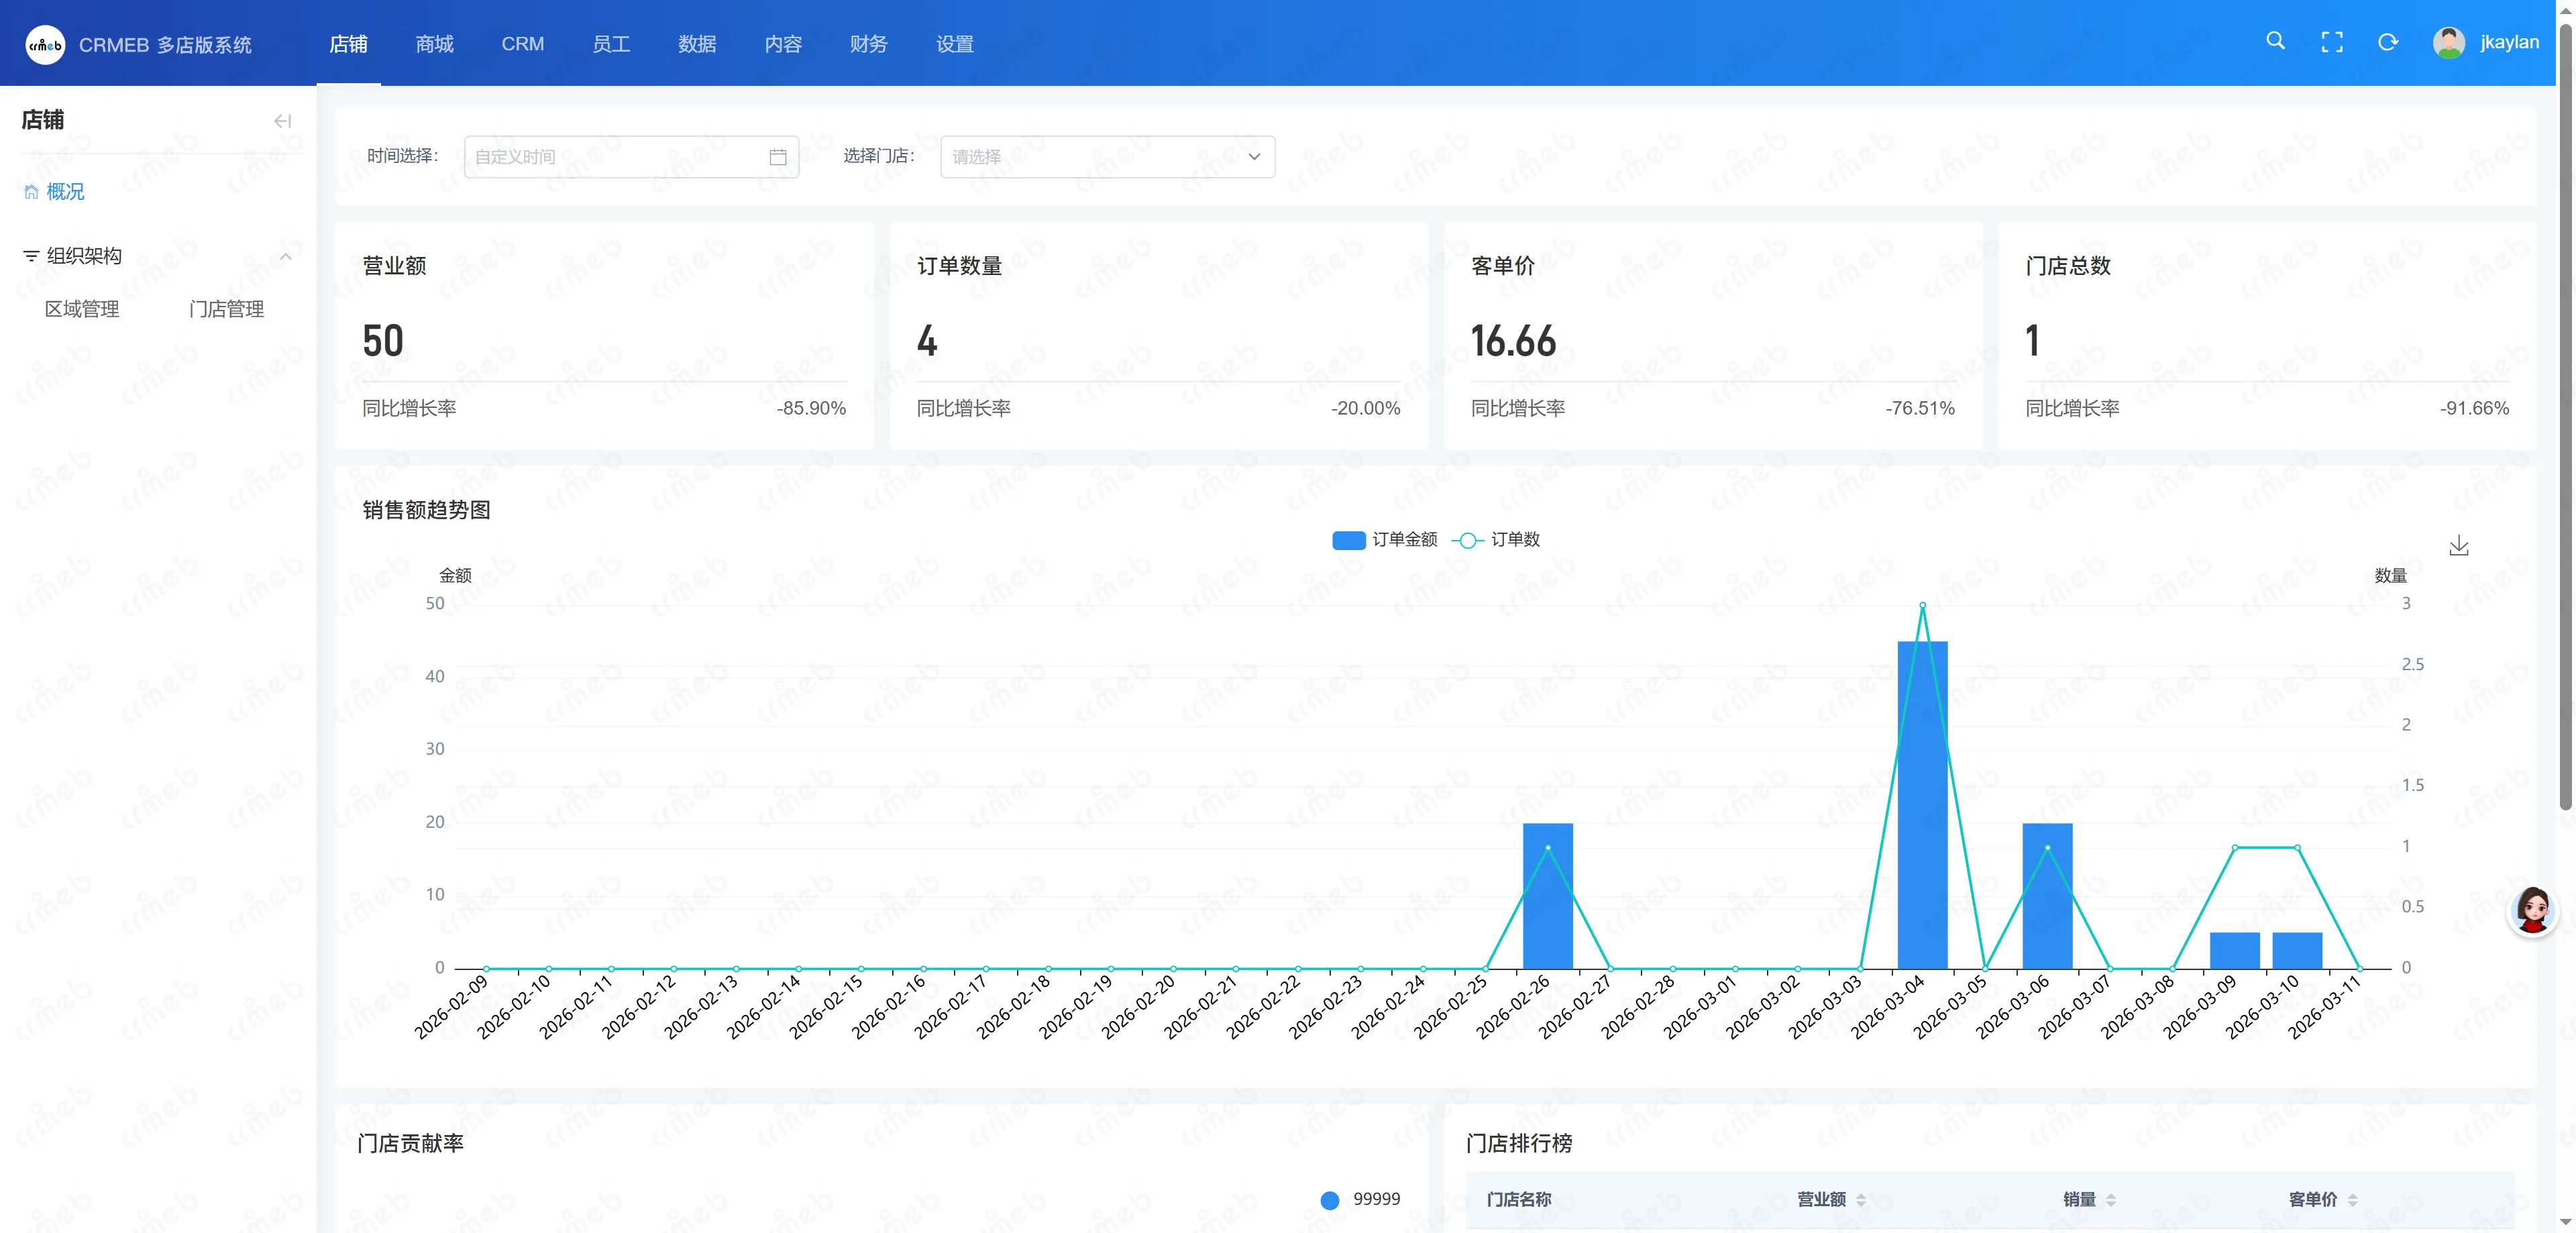Open the CRM top tab
Viewport: 2576px width, 1233px height.
pyautogui.click(x=523, y=44)
